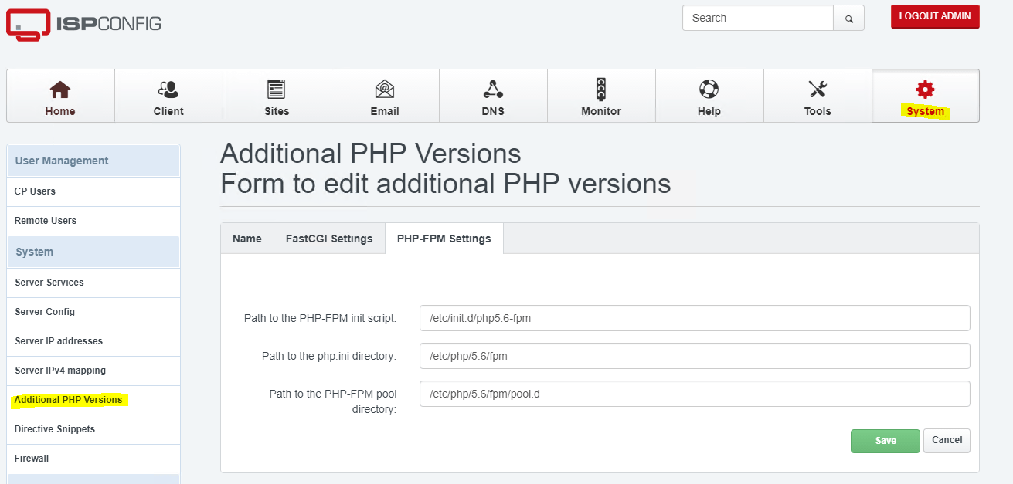The height and width of the screenshot is (484, 1013).
Task: Open the Home module house icon
Action: [x=60, y=90]
